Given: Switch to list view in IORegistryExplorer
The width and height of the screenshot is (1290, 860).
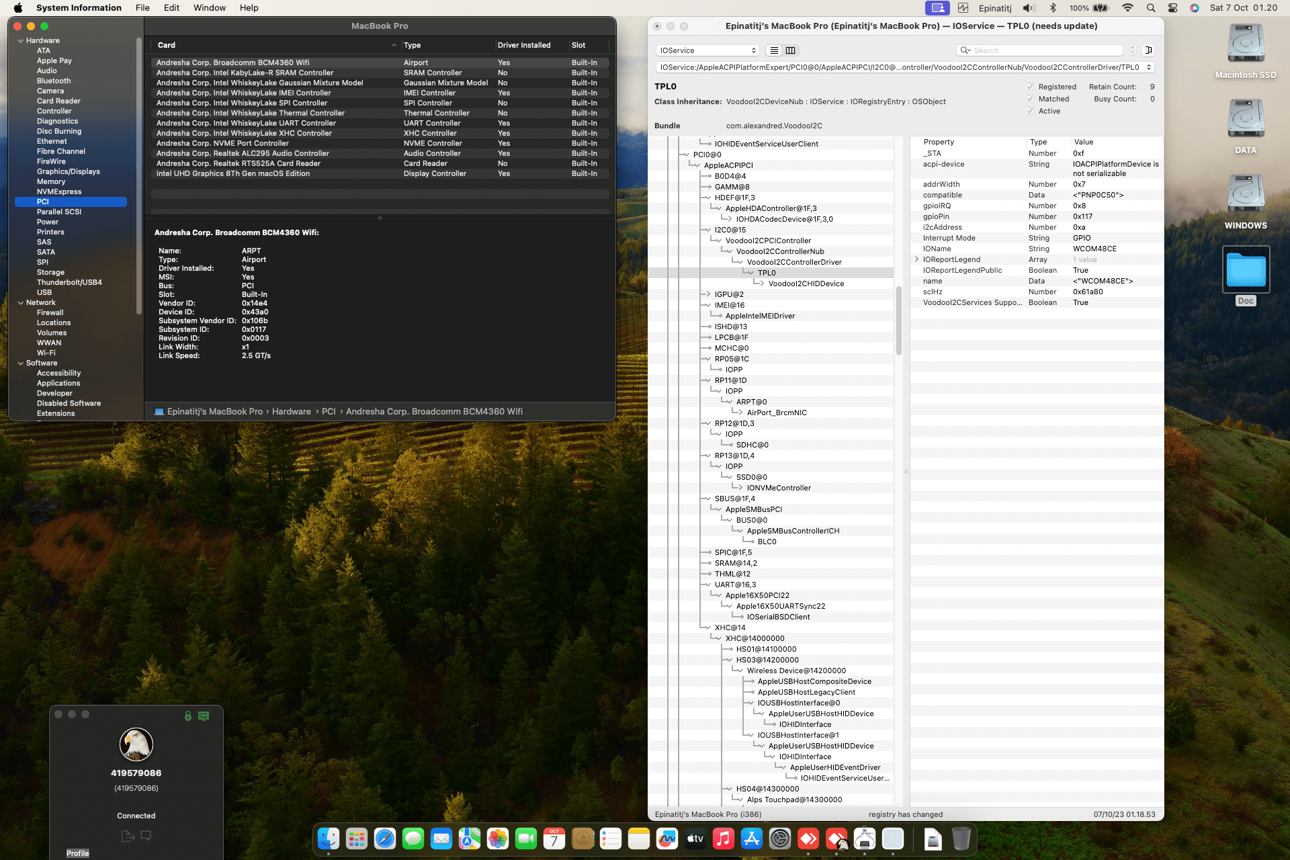Looking at the screenshot, I should click(x=774, y=50).
